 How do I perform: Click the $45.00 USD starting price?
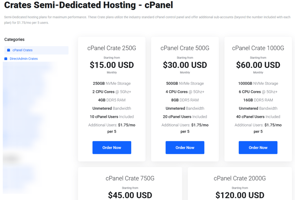[130, 195]
